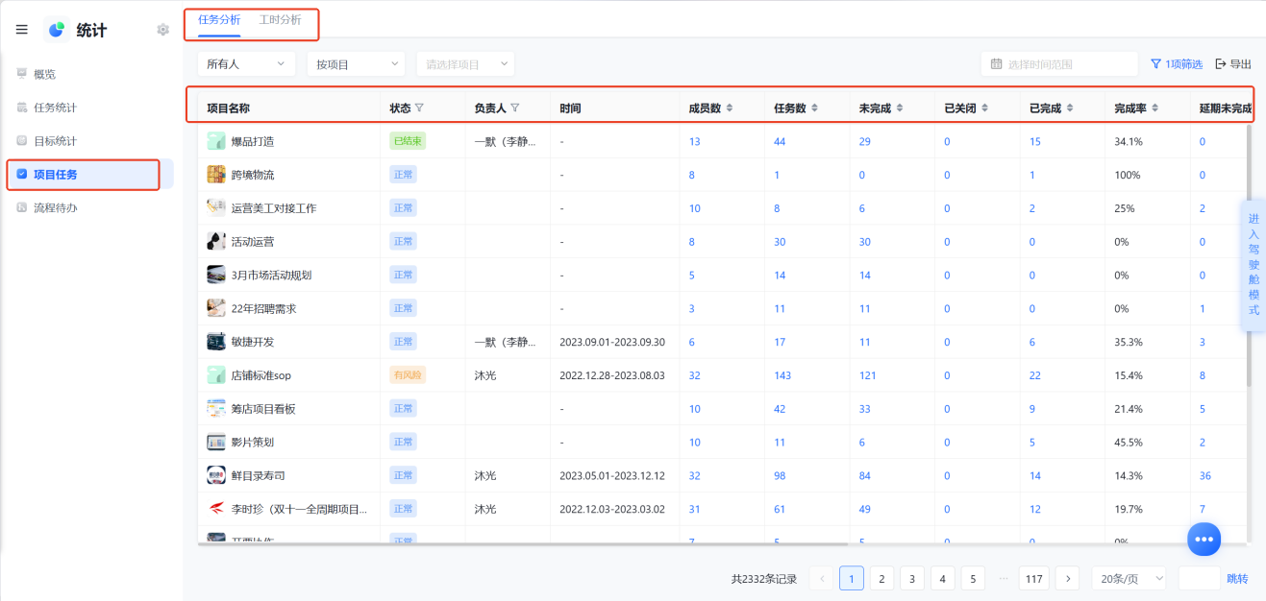Open the 所有人 dropdown

(246, 64)
